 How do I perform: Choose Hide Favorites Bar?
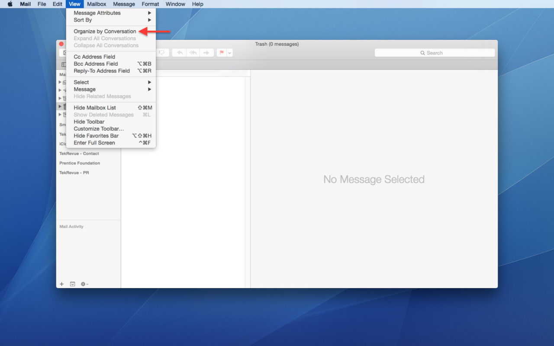111,135
